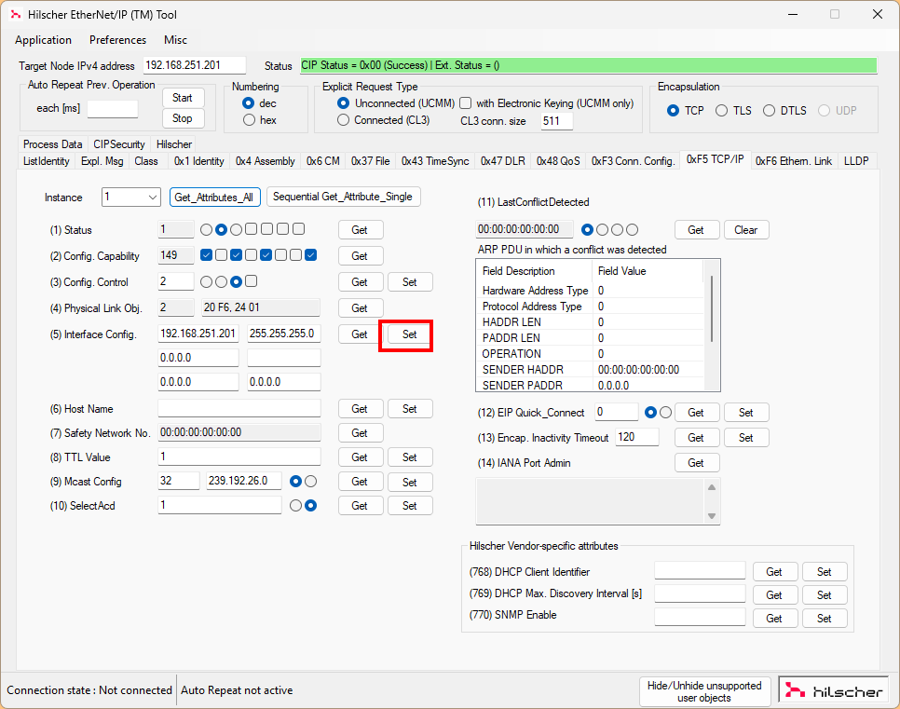Select TLS encapsulation

click(x=721, y=111)
